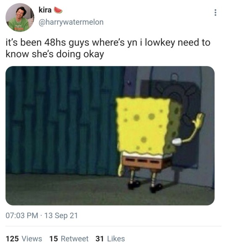
Task: Click SpongeBob's waving hand in the image
Action: point(199,120)
